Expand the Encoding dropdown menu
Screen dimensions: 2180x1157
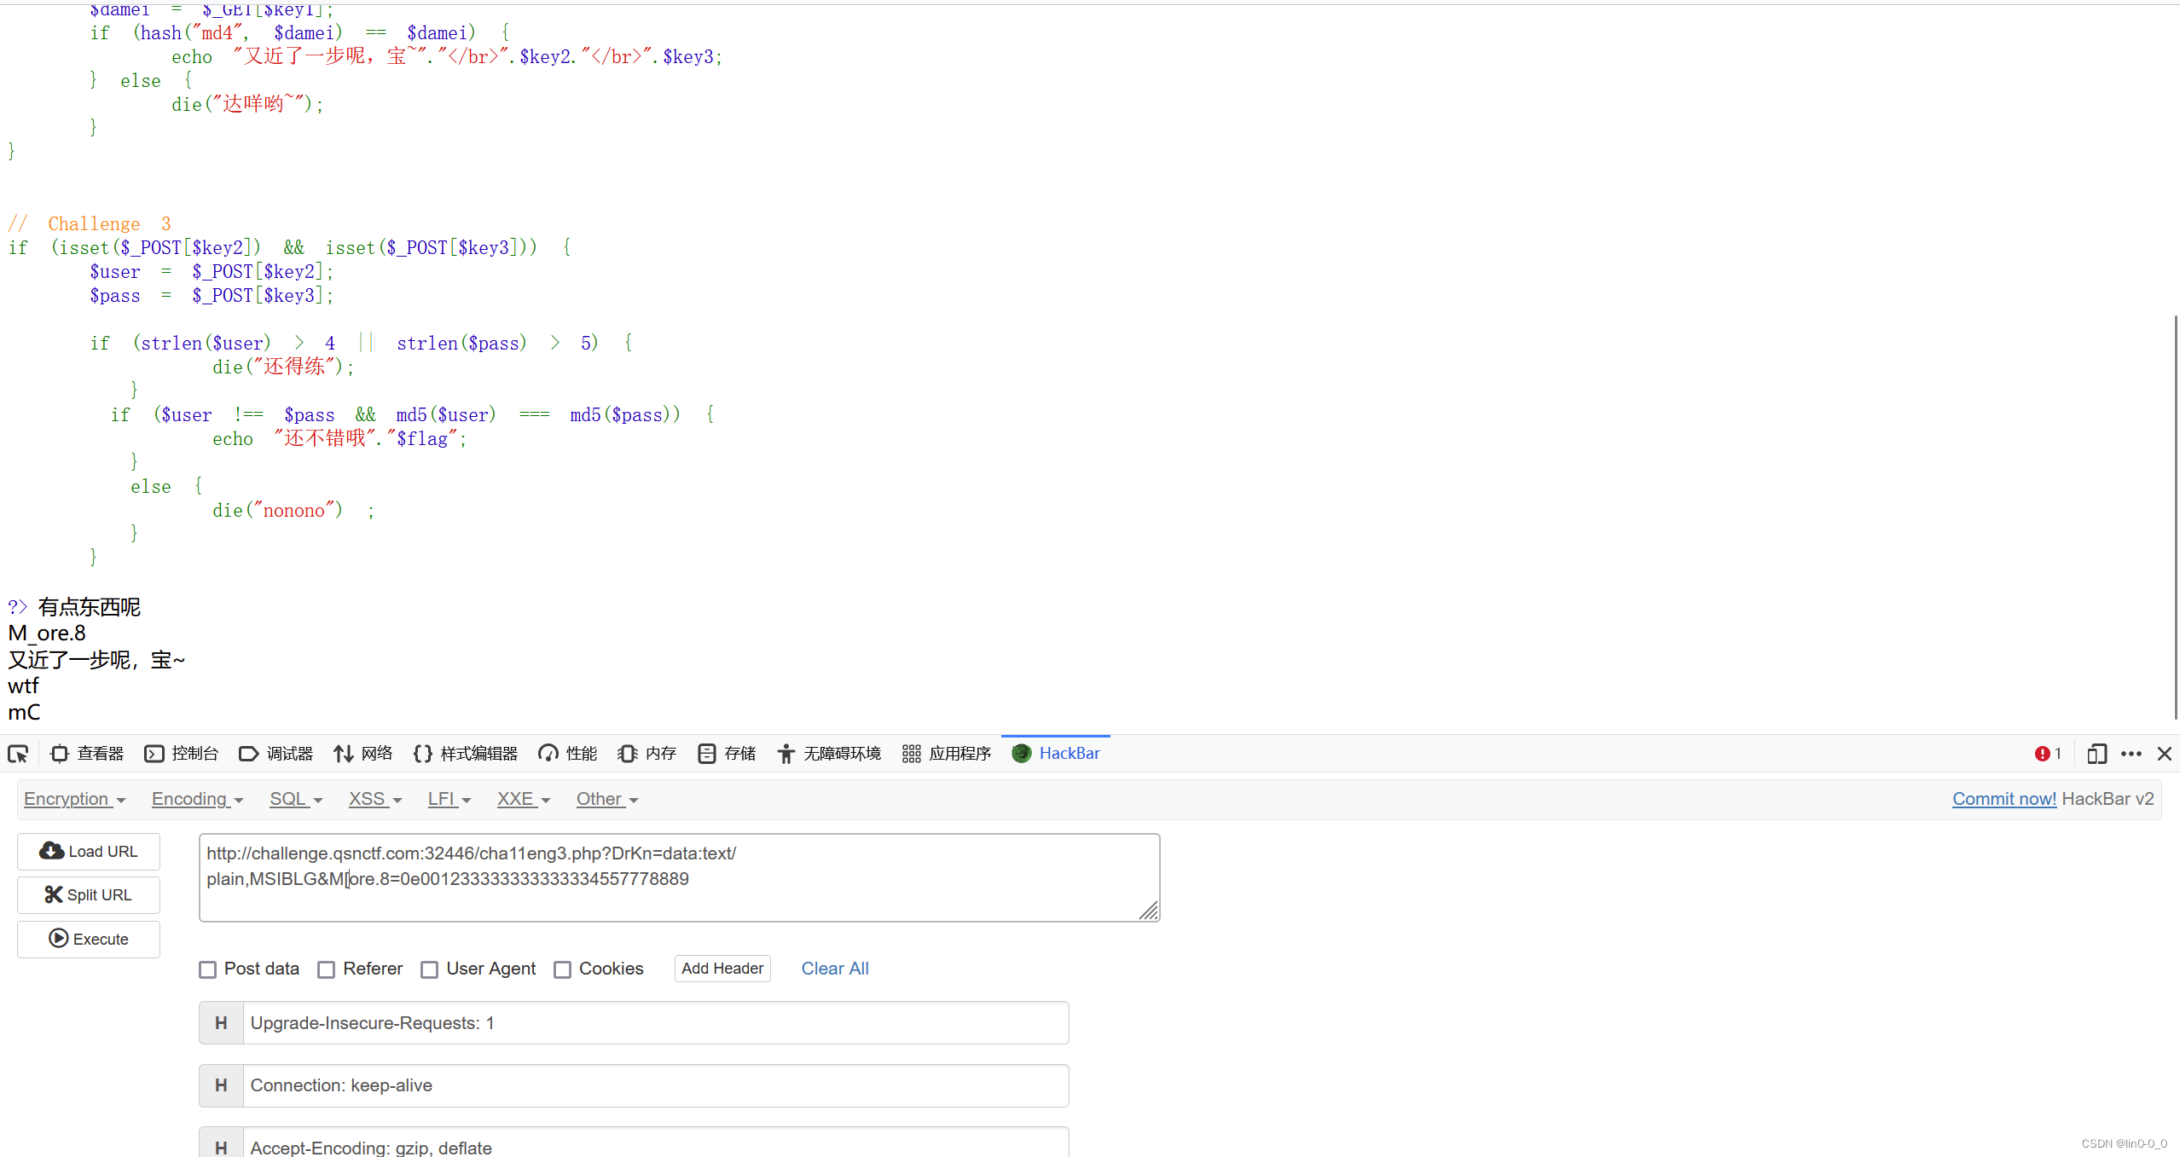(198, 799)
